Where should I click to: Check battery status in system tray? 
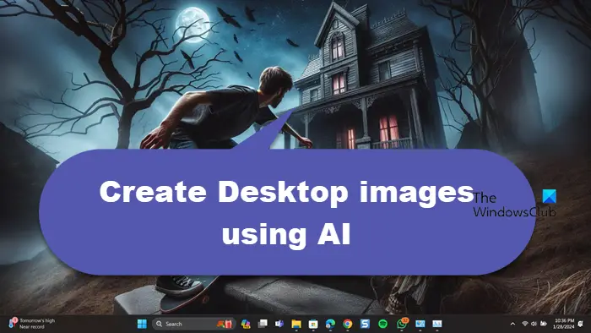[x=544, y=324]
